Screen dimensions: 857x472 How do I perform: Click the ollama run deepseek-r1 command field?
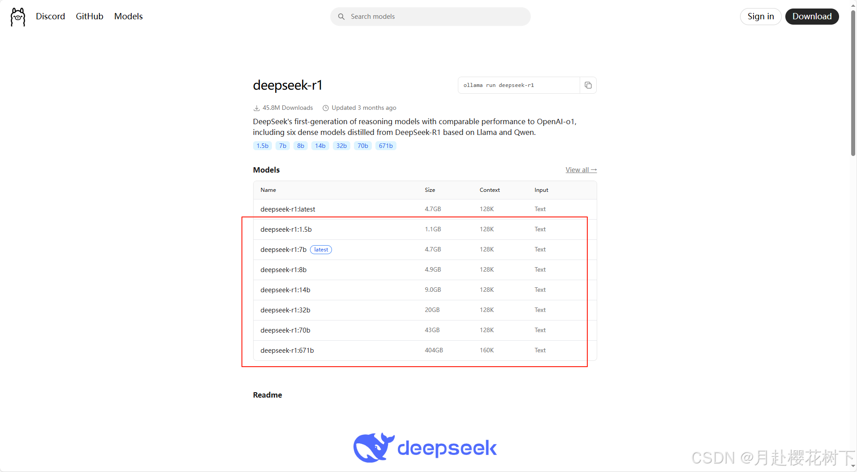[x=519, y=85]
